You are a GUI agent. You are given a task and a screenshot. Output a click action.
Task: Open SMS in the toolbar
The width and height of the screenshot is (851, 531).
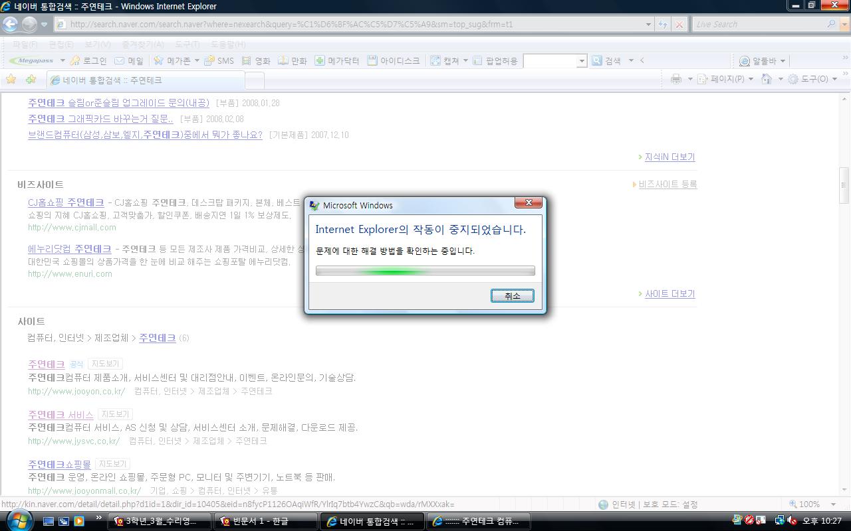(x=219, y=60)
